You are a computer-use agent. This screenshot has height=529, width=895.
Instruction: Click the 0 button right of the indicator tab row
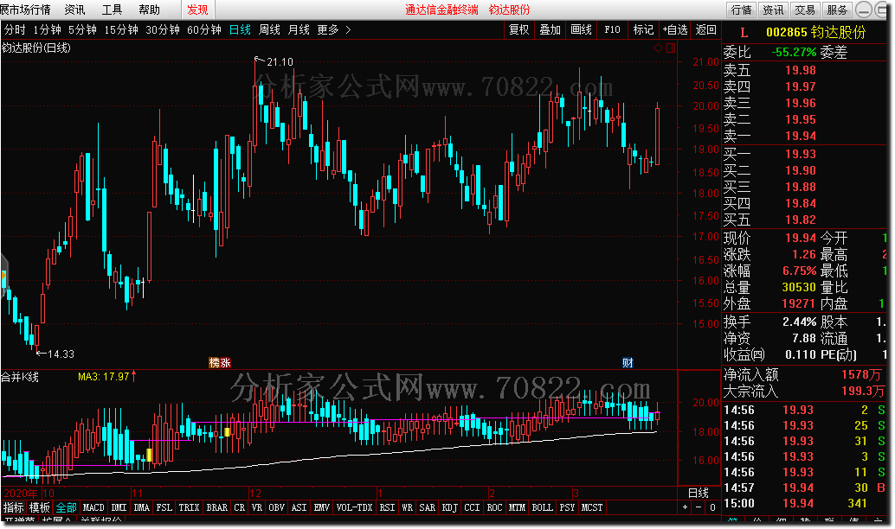pos(712,507)
